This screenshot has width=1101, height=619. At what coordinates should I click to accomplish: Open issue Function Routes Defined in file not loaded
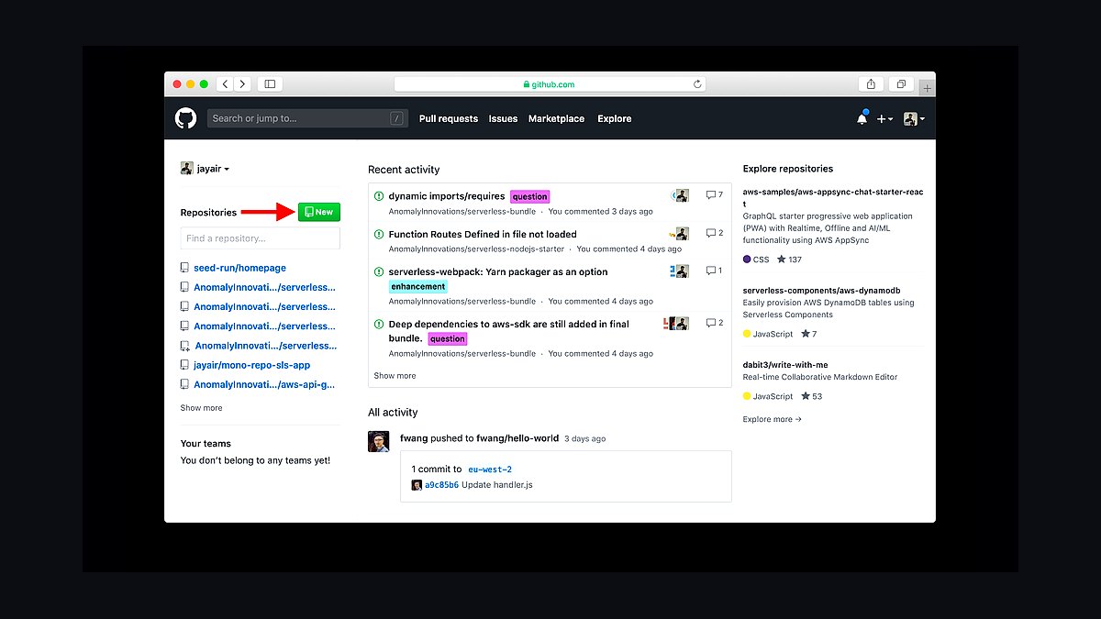tap(483, 235)
